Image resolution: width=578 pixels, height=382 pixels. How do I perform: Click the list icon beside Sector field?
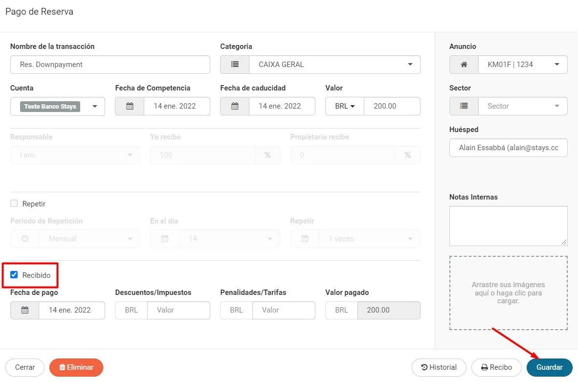464,106
